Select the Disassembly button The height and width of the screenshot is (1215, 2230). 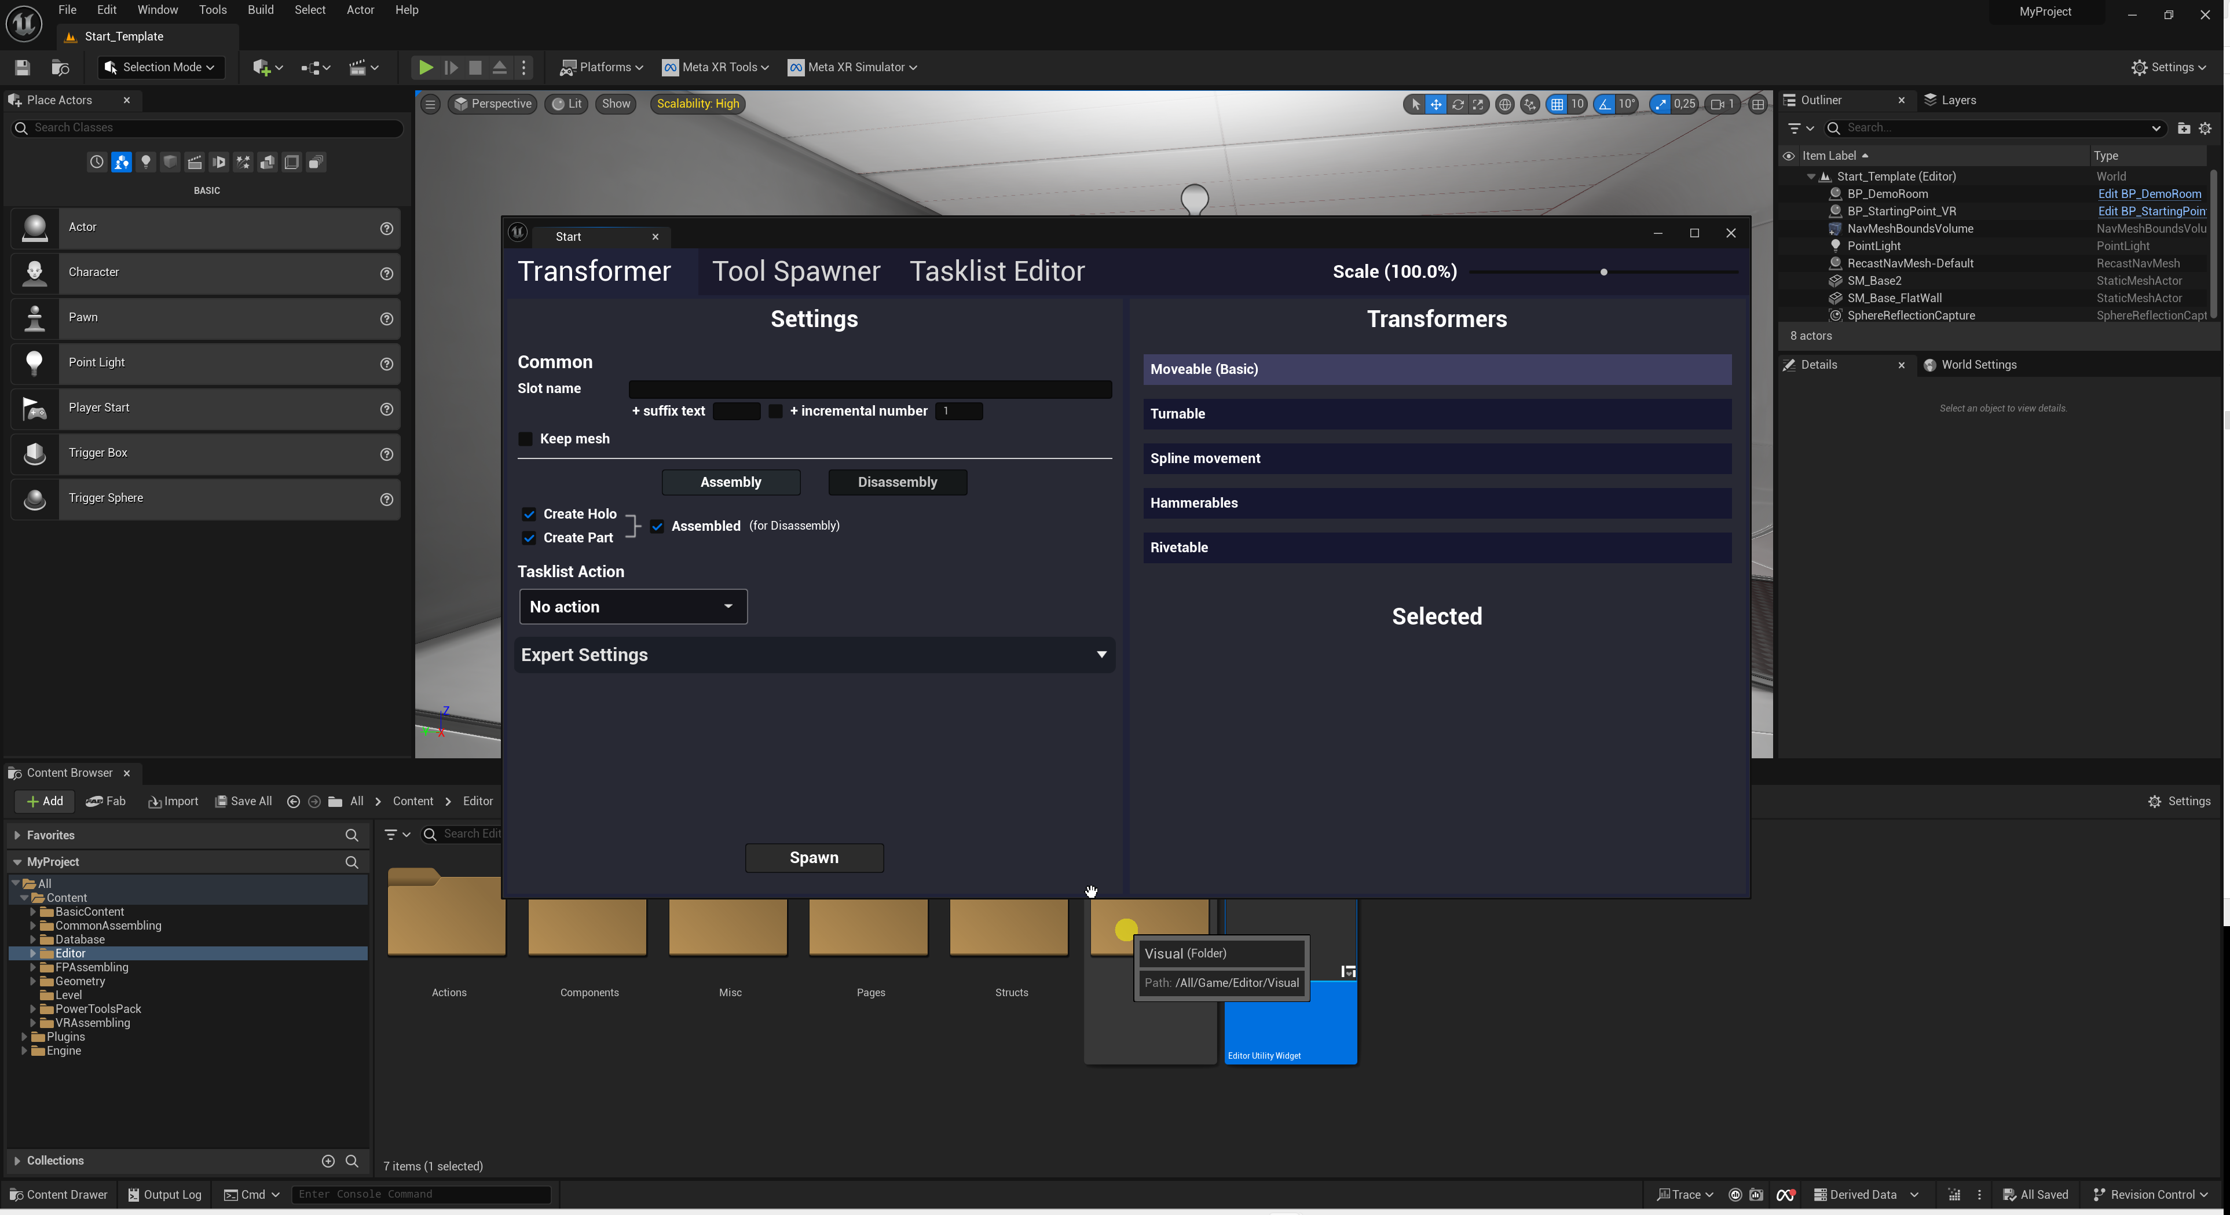tap(897, 482)
